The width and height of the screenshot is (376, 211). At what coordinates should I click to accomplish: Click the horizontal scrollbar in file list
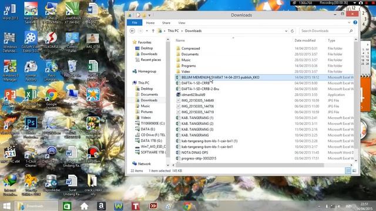(x=249, y=165)
